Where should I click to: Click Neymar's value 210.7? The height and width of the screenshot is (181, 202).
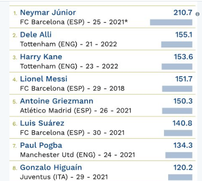coord(183,13)
